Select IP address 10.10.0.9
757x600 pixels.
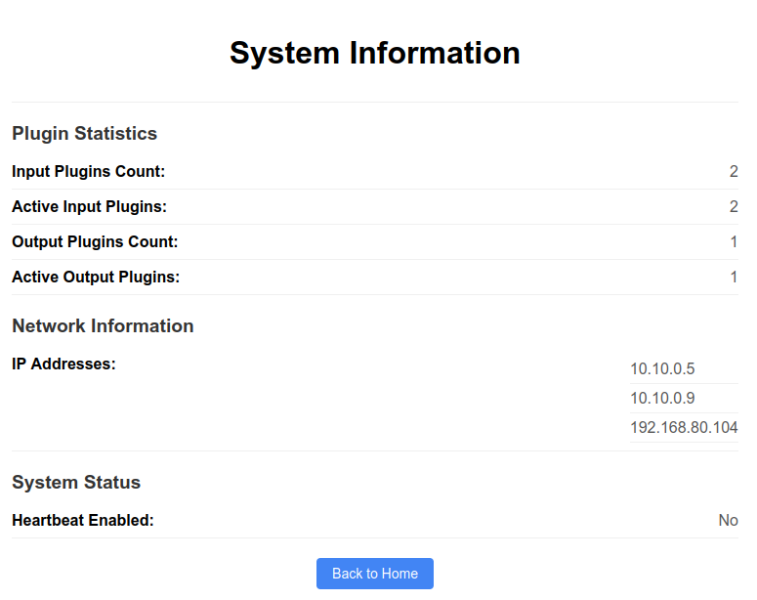[x=662, y=399]
